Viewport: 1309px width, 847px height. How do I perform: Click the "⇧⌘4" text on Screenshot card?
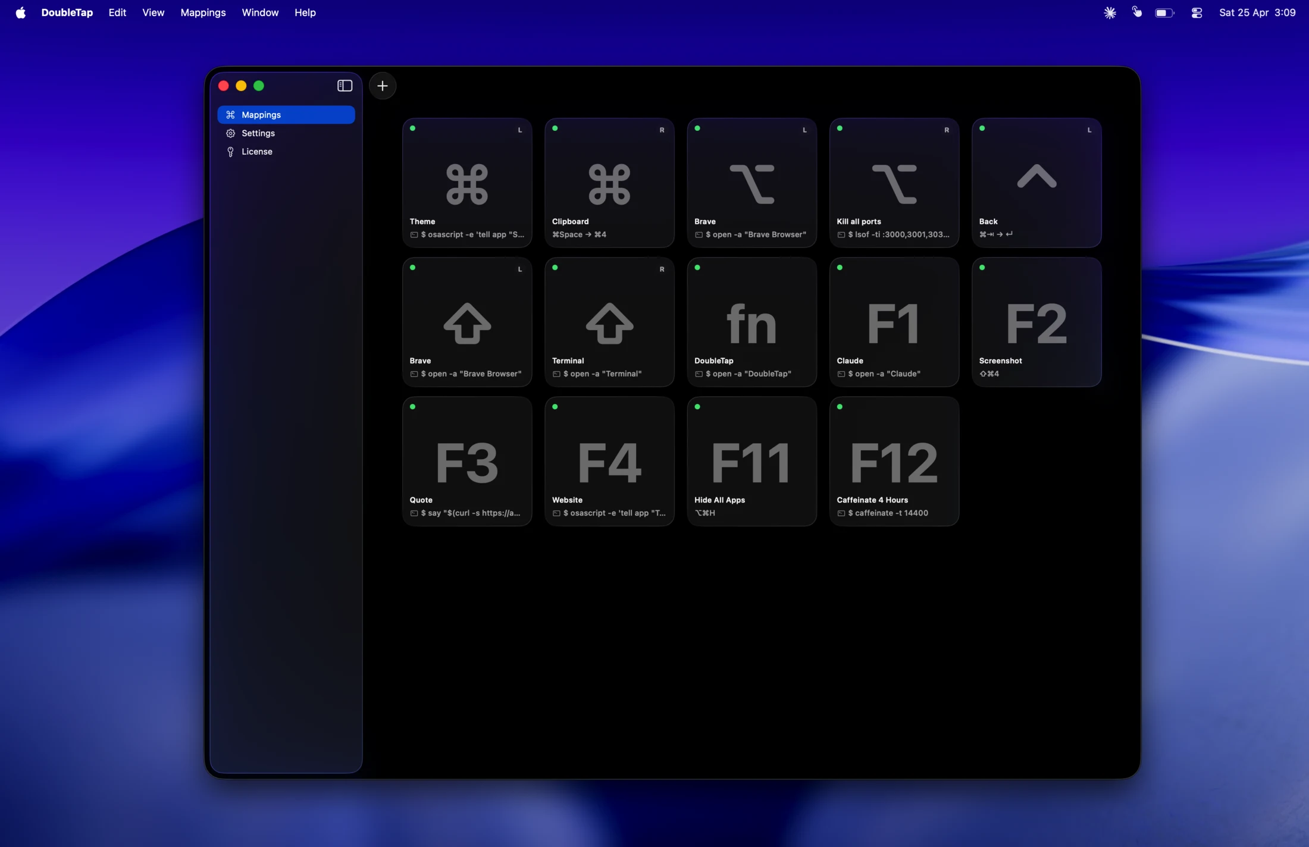click(x=989, y=374)
